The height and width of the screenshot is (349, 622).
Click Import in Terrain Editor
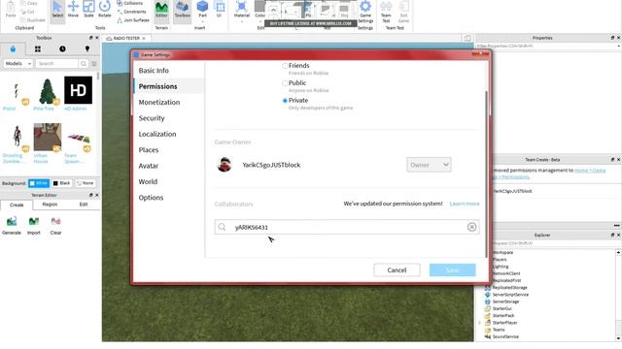34,226
